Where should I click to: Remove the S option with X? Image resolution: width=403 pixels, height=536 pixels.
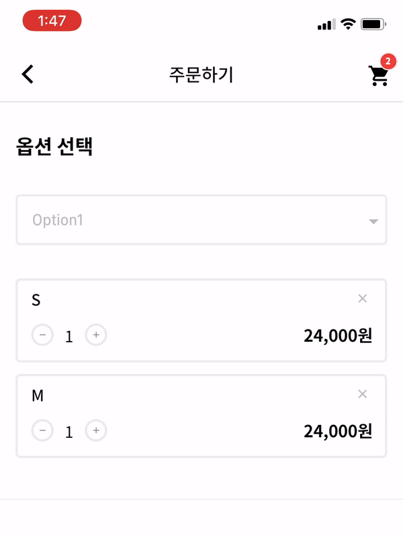pyautogui.click(x=362, y=299)
